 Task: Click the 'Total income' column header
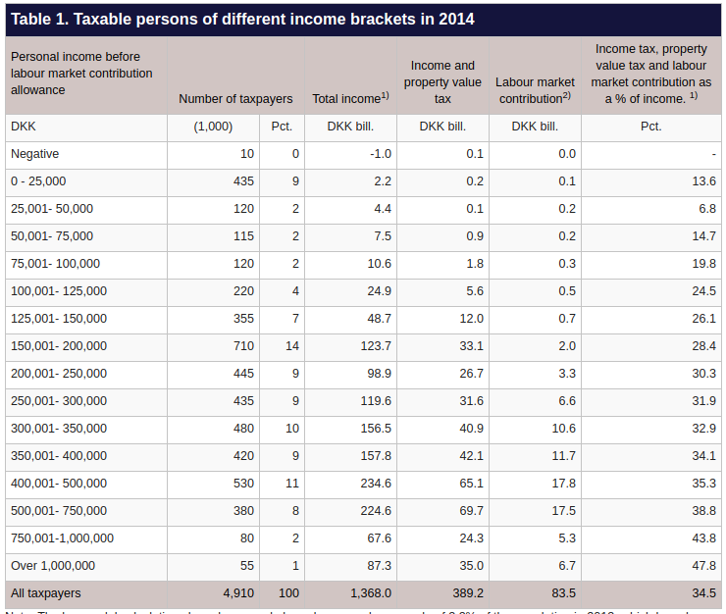tap(345, 98)
